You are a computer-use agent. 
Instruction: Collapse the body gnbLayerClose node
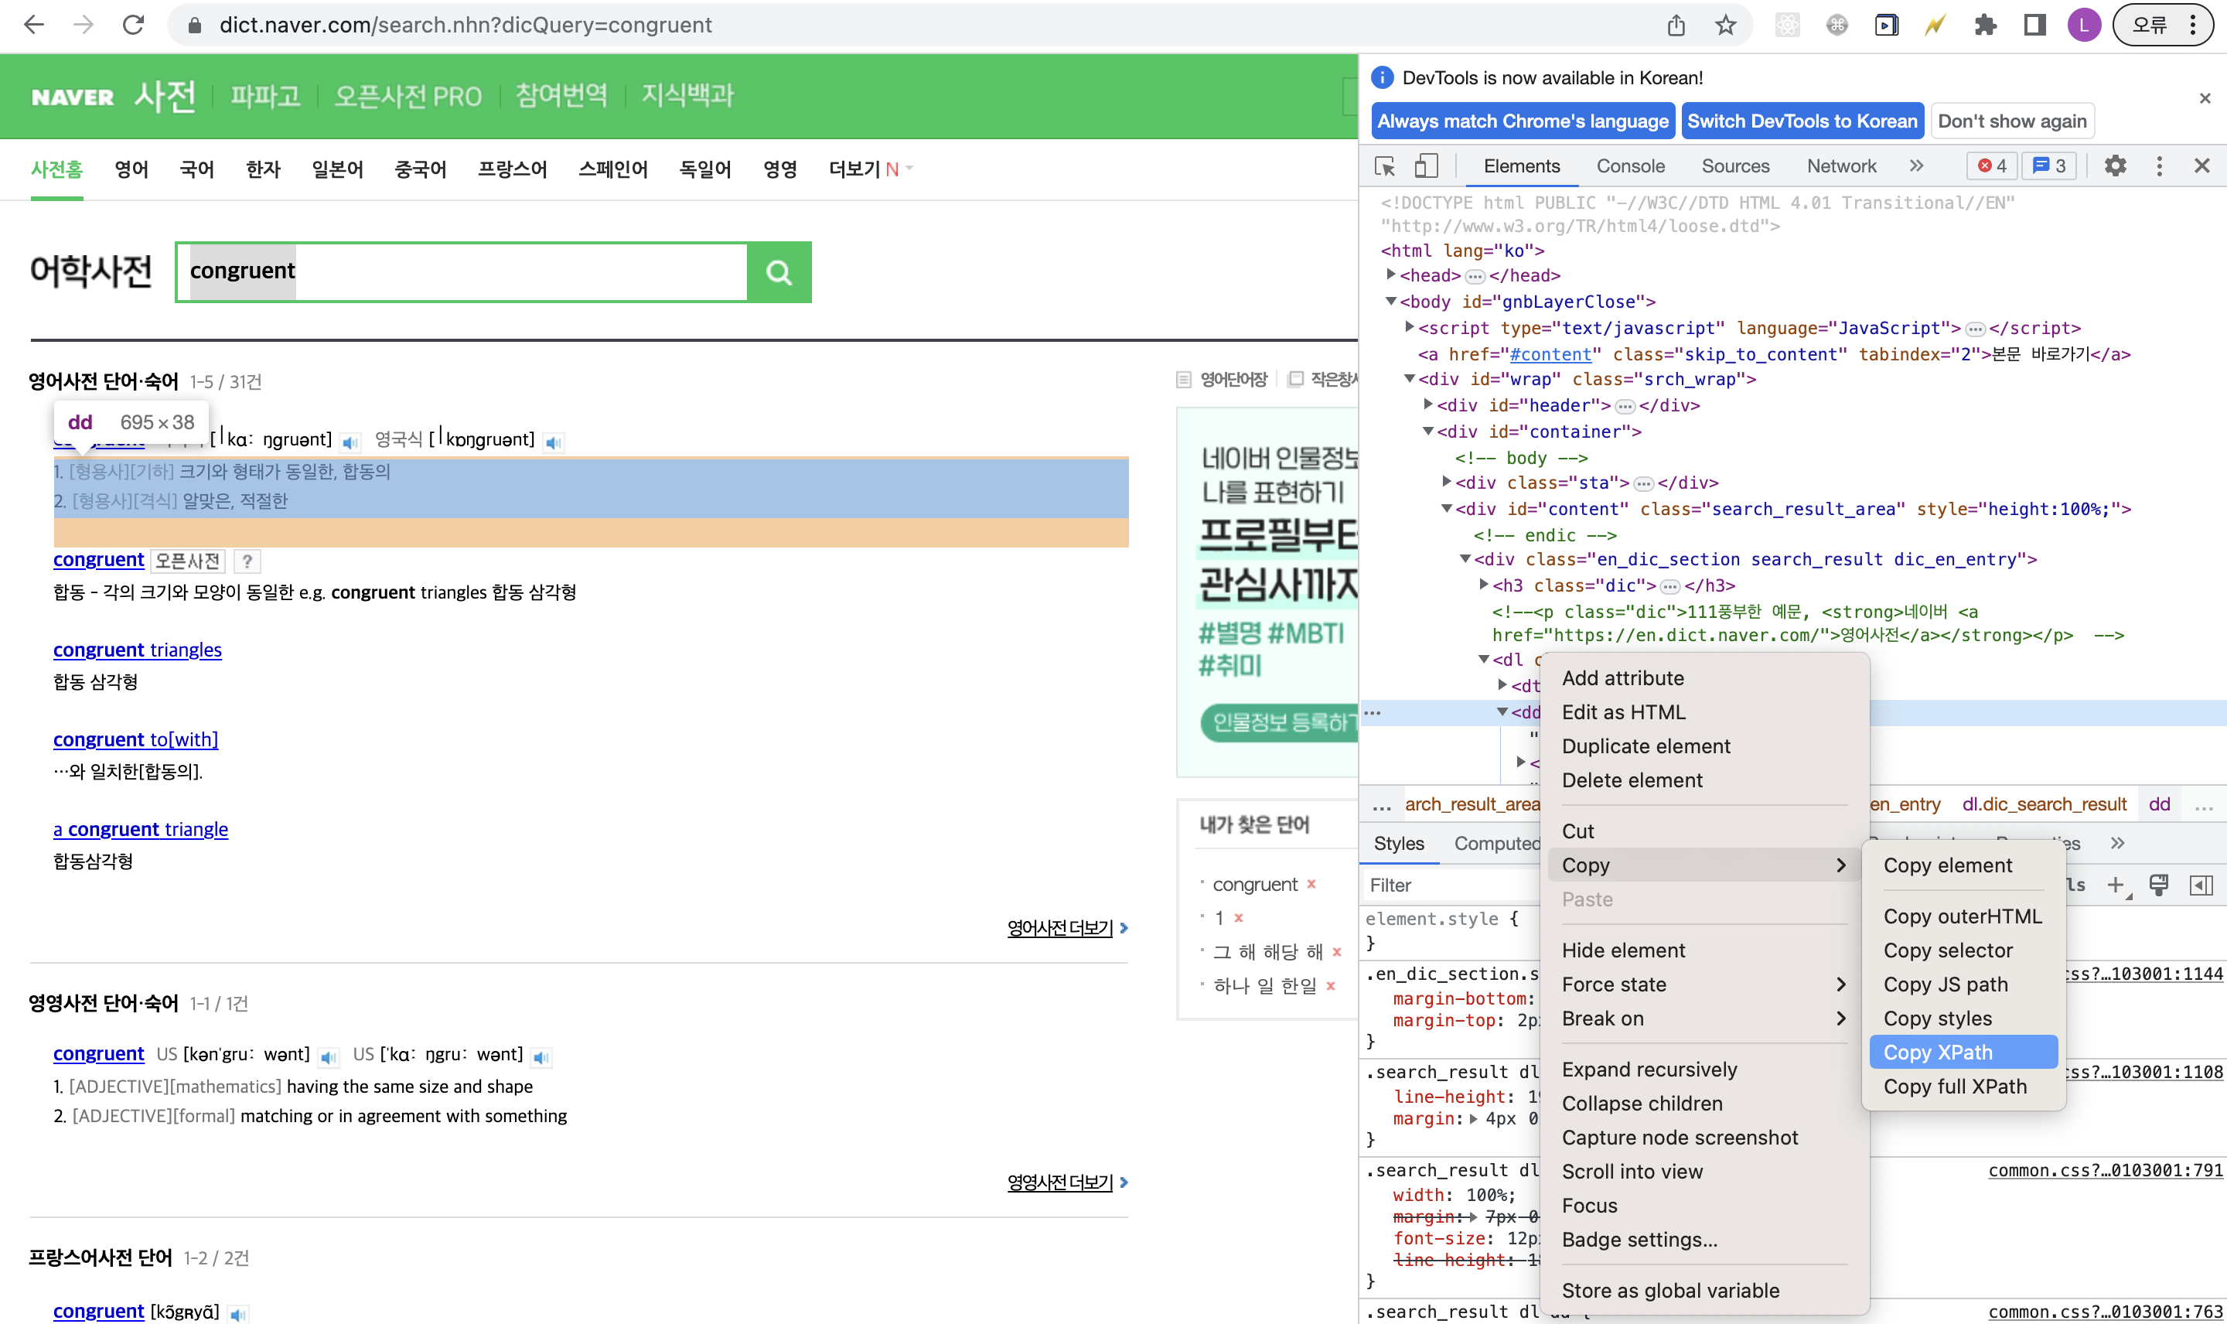[x=1390, y=302]
